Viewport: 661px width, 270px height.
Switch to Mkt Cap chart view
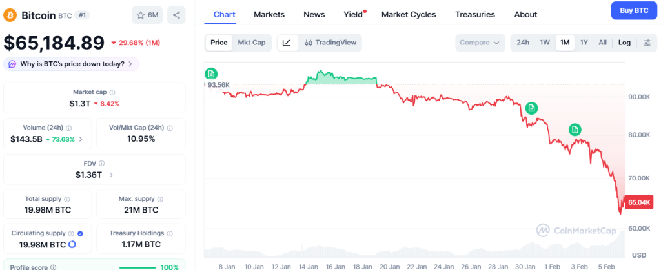pyautogui.click(x=251, y=43)
